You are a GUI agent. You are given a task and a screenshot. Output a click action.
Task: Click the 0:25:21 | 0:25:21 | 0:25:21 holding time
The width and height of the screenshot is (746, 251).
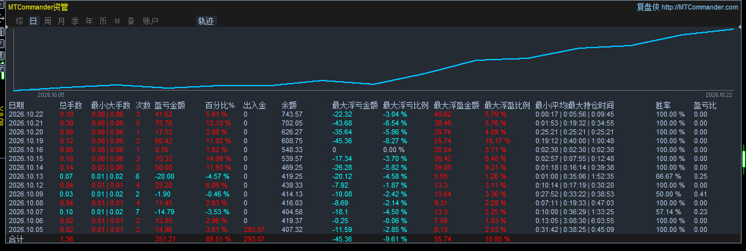(x=574, y=132)
